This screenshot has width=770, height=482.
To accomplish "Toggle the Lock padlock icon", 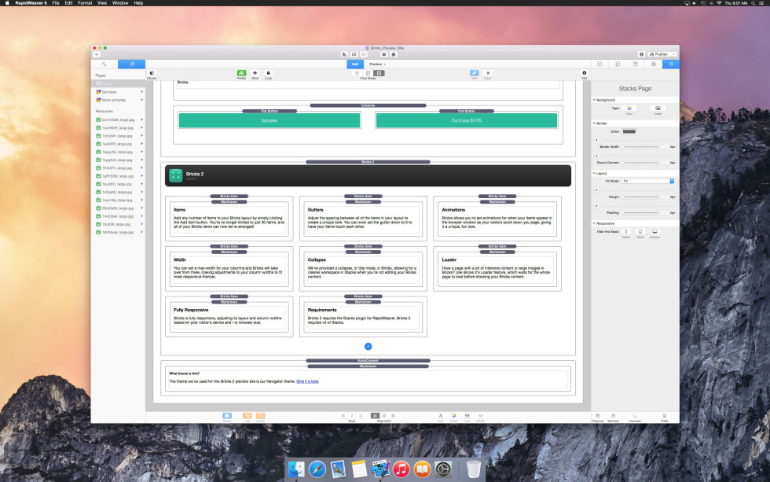I will tap(268, 75).
